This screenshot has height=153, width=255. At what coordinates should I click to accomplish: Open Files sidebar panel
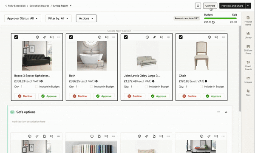pos(248,93)
